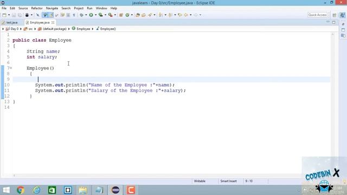Click the Back navigation arrow icon
The image size is (347, 195).
[186, 15]
